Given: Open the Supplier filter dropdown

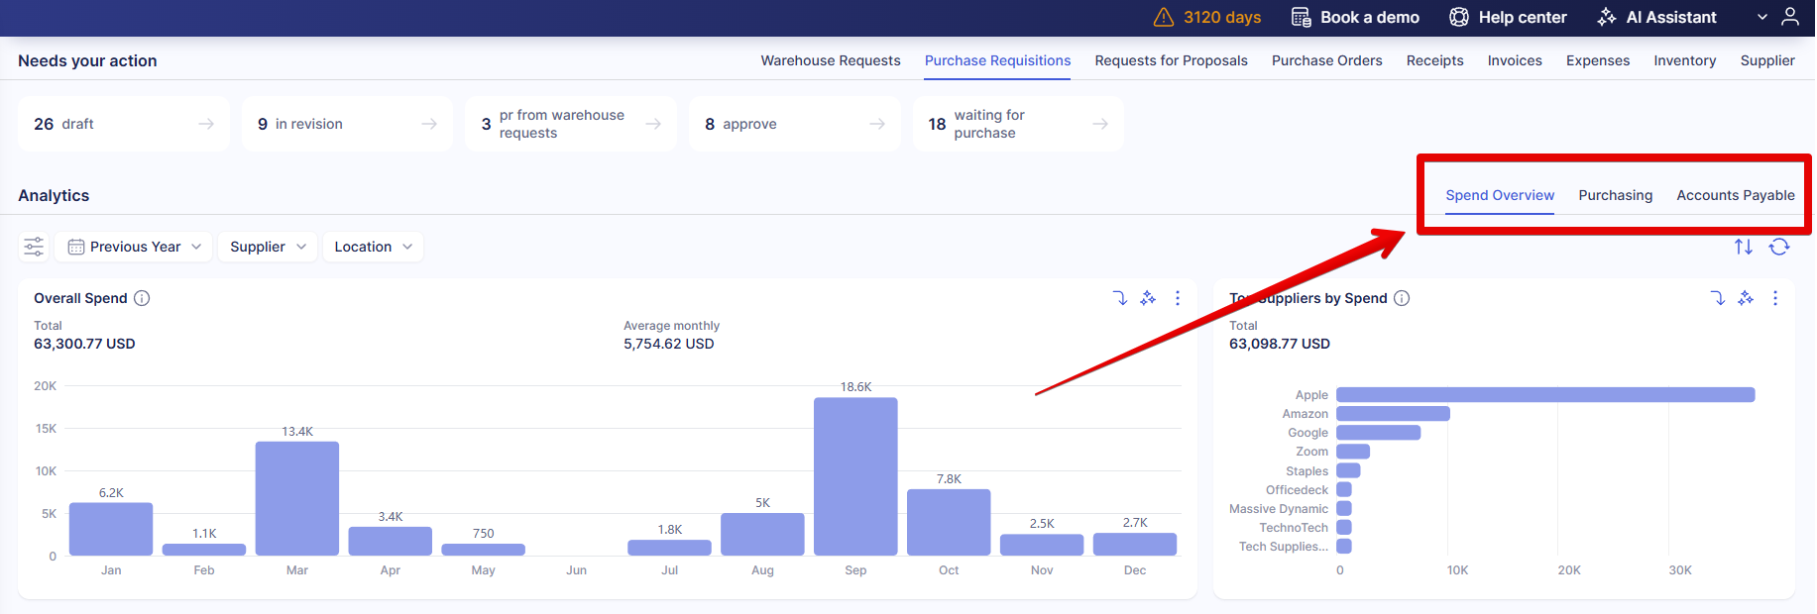Looking at the screenshot, I should coord(268,247).
